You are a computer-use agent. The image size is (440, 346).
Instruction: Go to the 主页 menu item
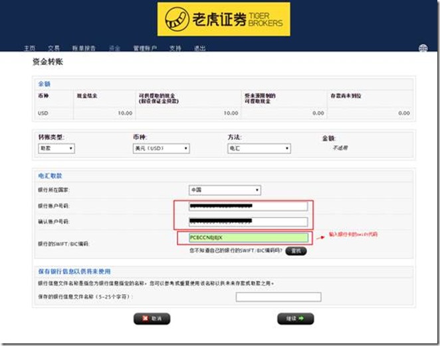pos(29,48)
